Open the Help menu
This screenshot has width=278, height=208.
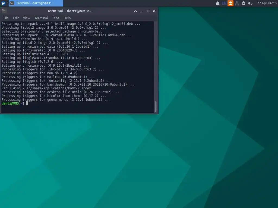coord(67,18)
